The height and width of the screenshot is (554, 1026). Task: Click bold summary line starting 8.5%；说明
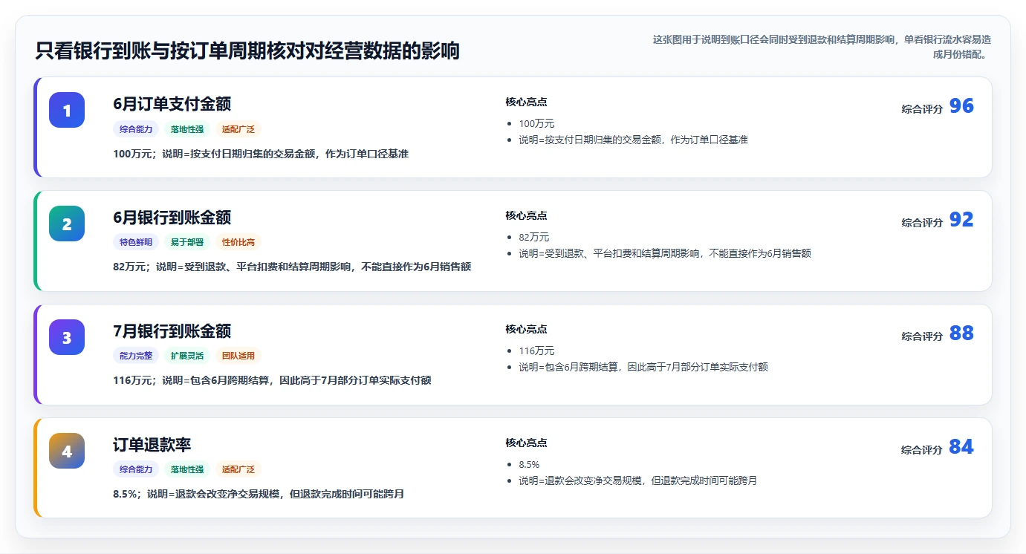tap(259, 495)
